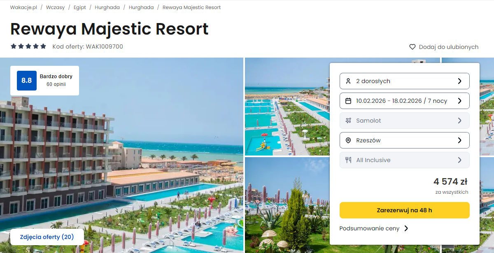Open the 10.02.2026 - 18.02.2026 date picker
Image resolution: width=494 pixels, height=253 pixels.
[404, 101]
